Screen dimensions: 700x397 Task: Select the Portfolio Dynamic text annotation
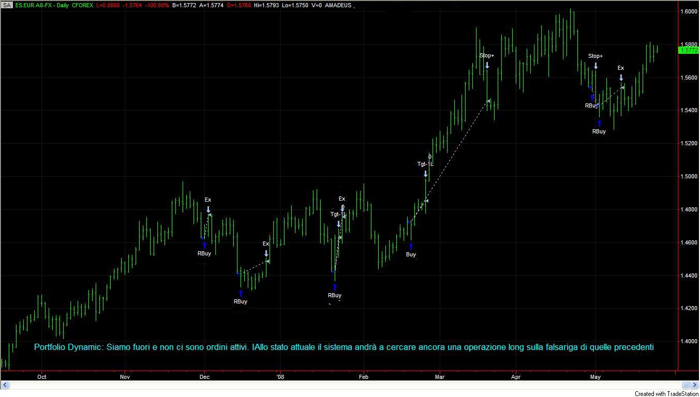click(344, 347)
